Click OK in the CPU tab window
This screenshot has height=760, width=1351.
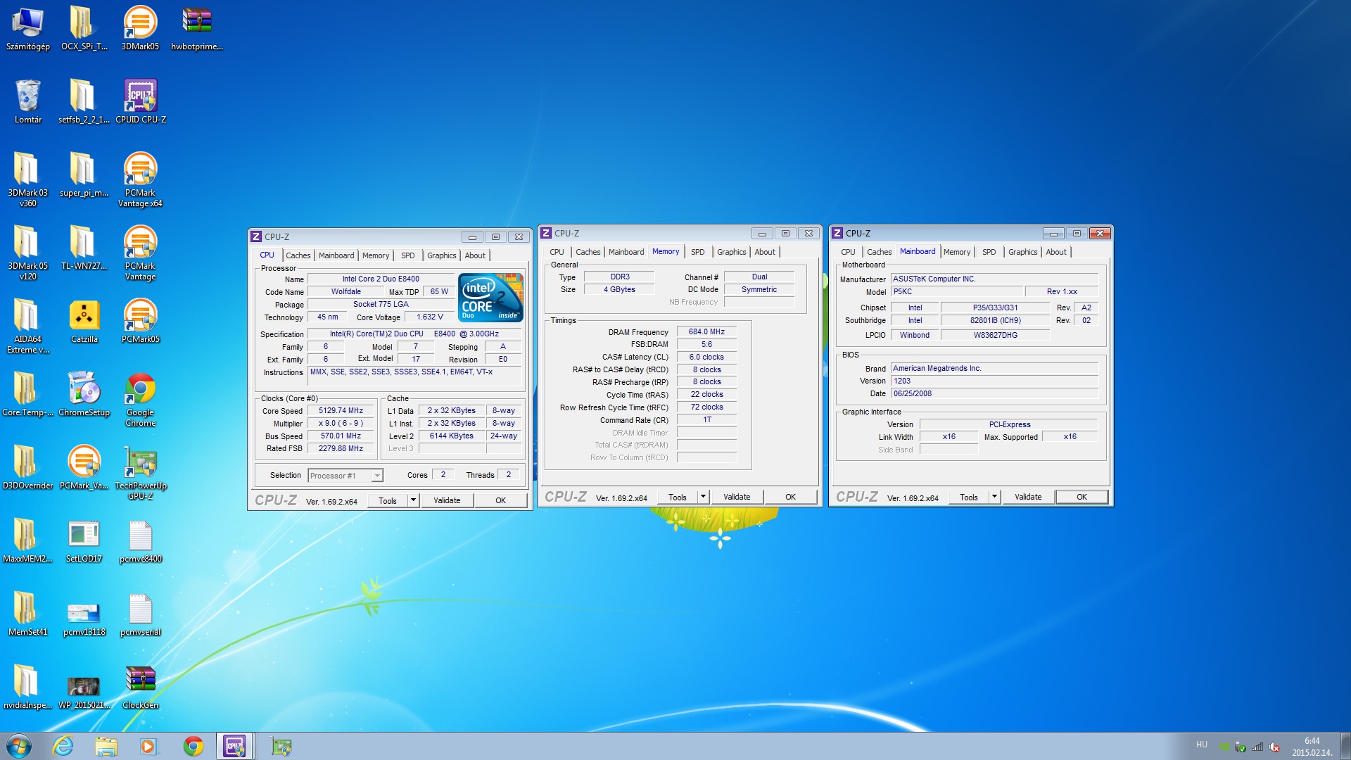coord(500,500)
